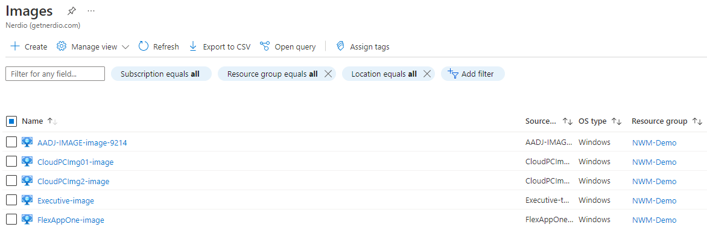Open NWM-Demo group for FlexAppOne-image
This screenshot has width=707, height=227.
coord(655,220)
